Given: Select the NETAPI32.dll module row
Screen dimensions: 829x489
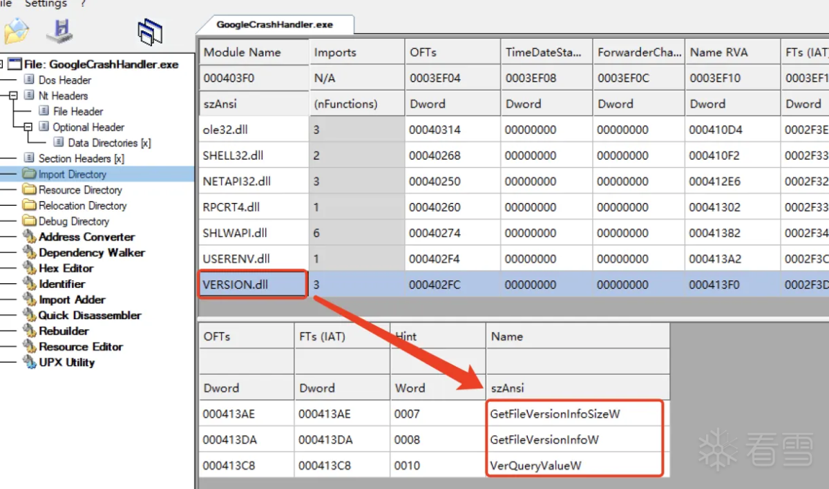Looking at the screenshot, I should tap(514, 182).
